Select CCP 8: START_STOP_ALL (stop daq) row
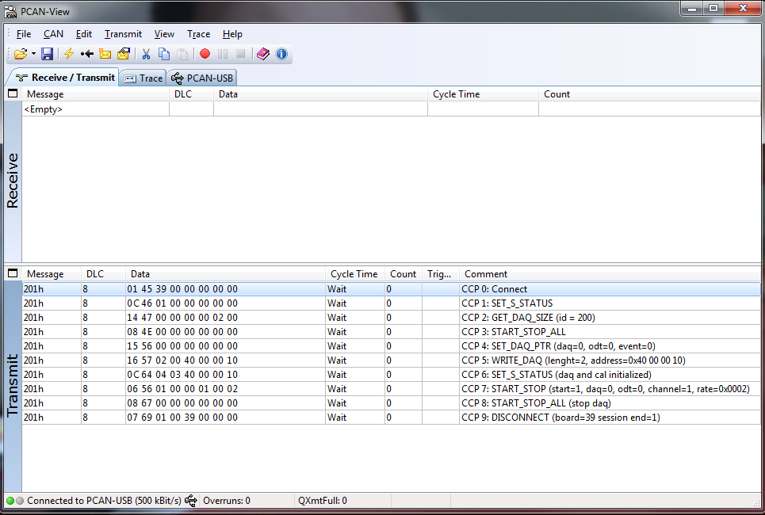 click(392, 403)
